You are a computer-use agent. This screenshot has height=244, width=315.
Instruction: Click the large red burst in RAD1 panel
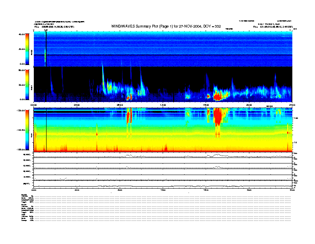(x=218, y=96)
